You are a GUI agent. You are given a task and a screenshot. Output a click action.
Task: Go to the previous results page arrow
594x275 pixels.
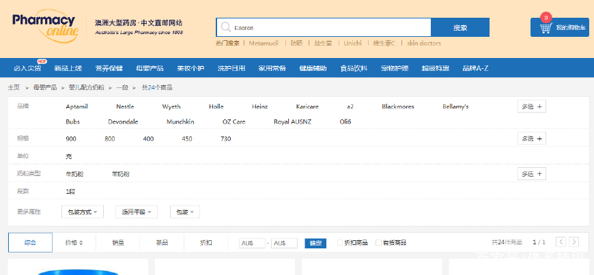point(561,242)
